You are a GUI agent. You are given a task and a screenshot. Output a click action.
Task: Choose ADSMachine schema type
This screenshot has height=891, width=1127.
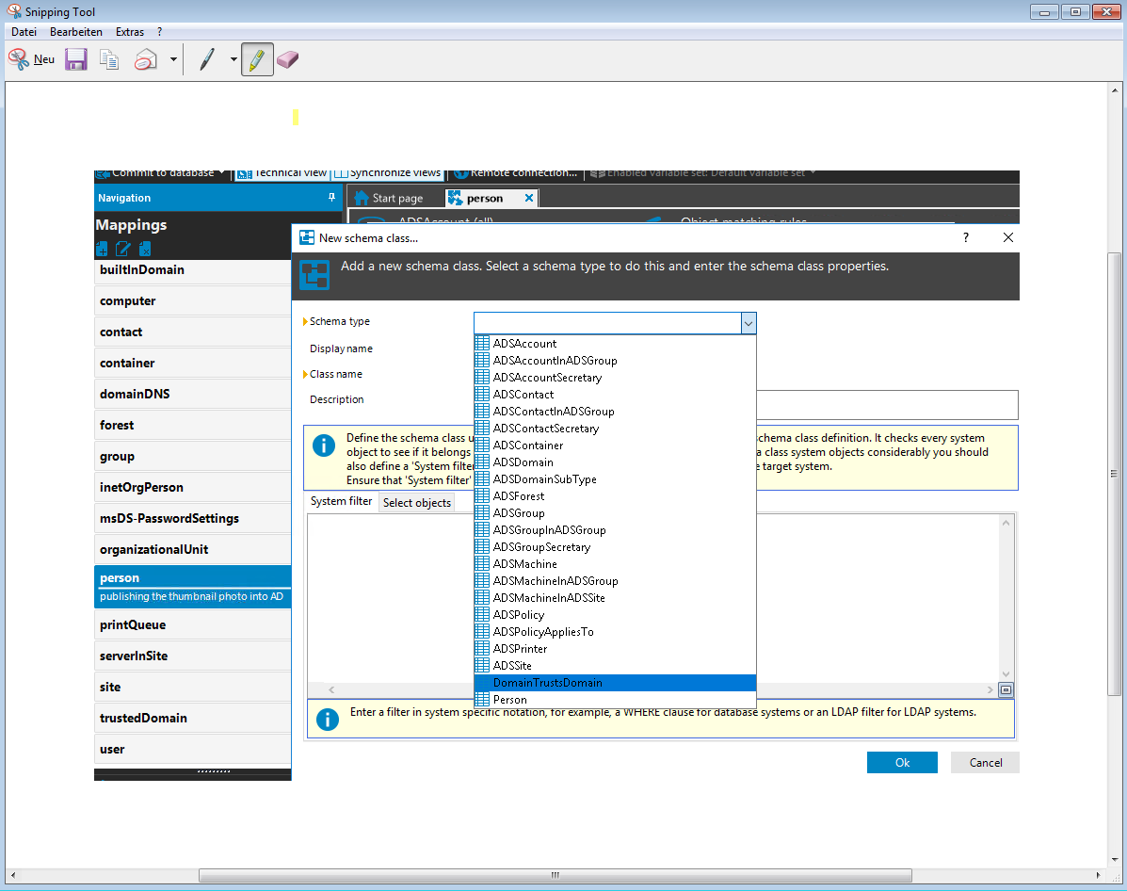click(615, 564)
